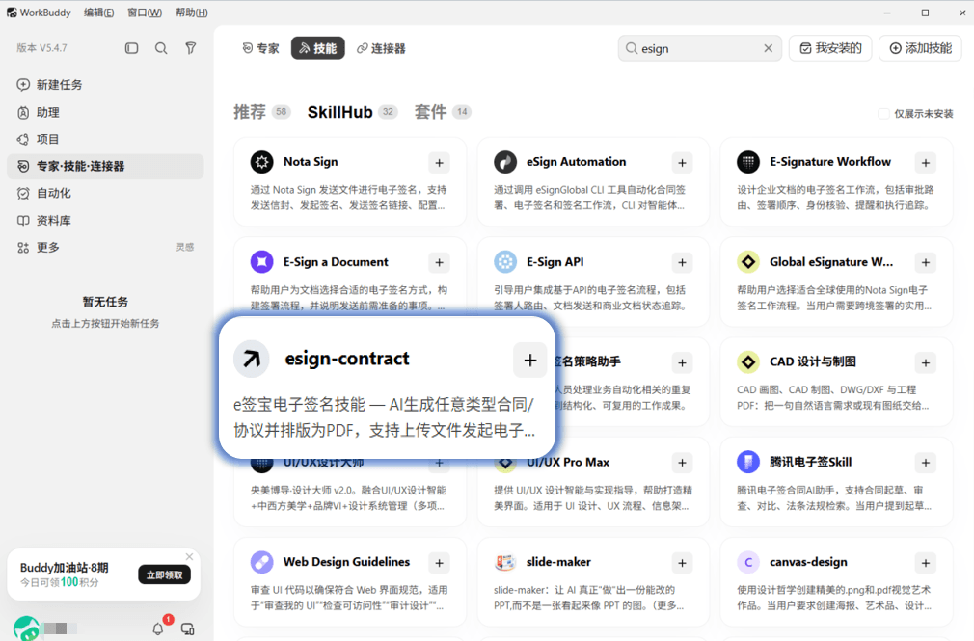Open the notifications bell icon

(158, 628)
